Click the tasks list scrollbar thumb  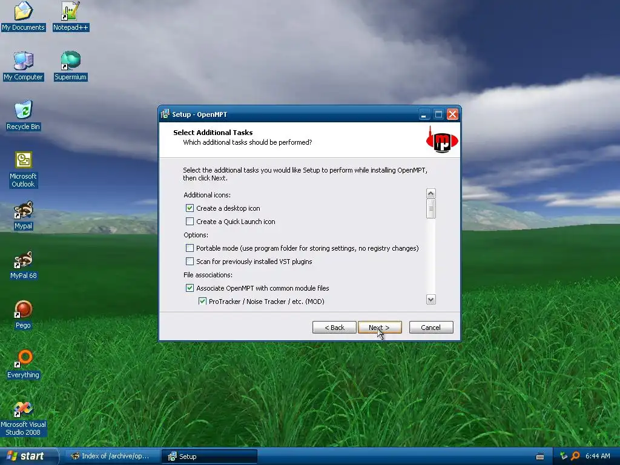[x=431, y=208]
